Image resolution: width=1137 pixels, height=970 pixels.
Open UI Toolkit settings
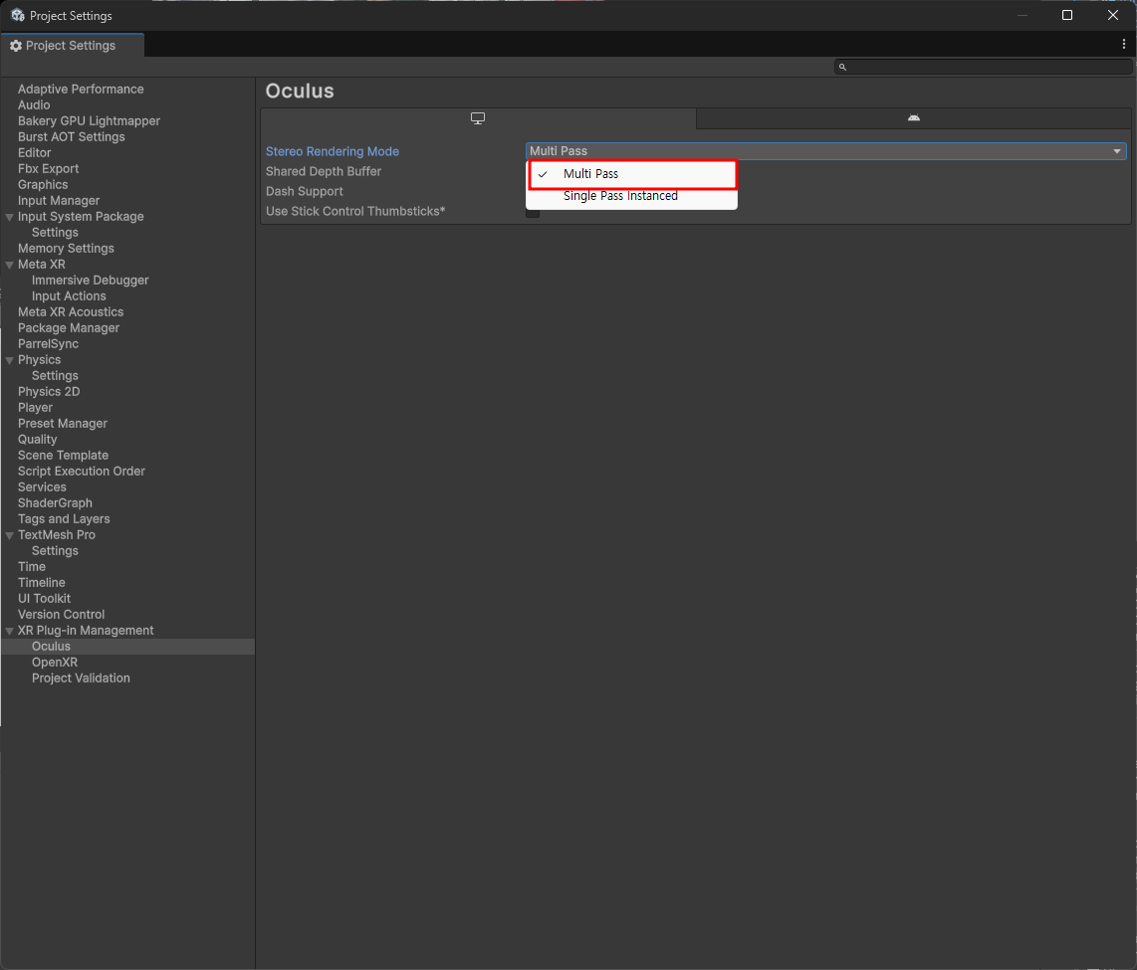coord(44,599)
